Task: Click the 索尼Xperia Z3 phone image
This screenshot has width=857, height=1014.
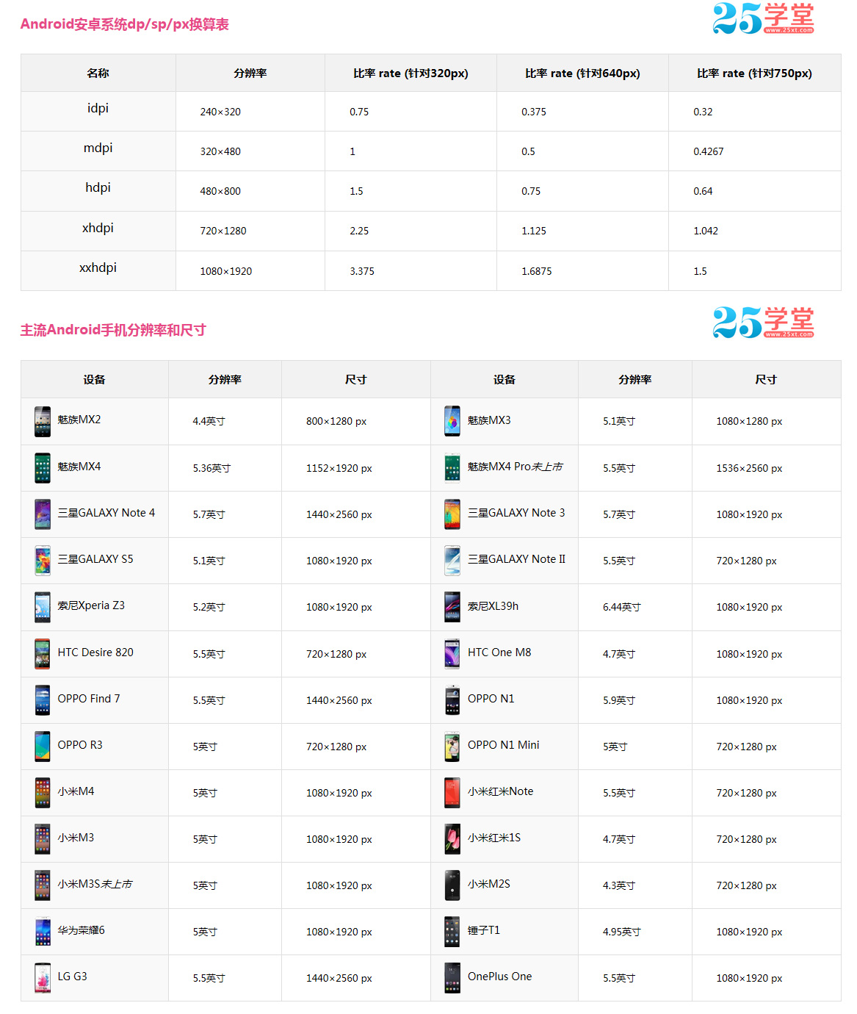Action: click(x=43, y=607)
